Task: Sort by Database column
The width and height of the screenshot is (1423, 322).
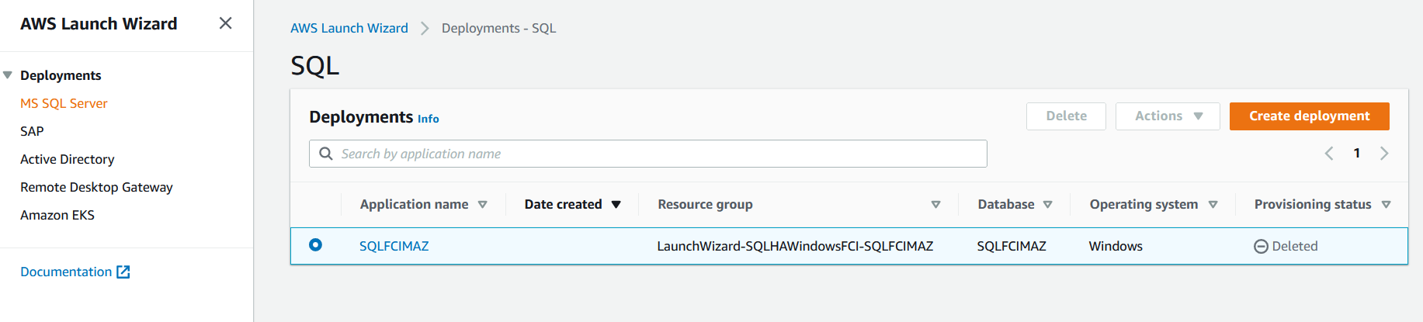Action: coord(1015,204)
